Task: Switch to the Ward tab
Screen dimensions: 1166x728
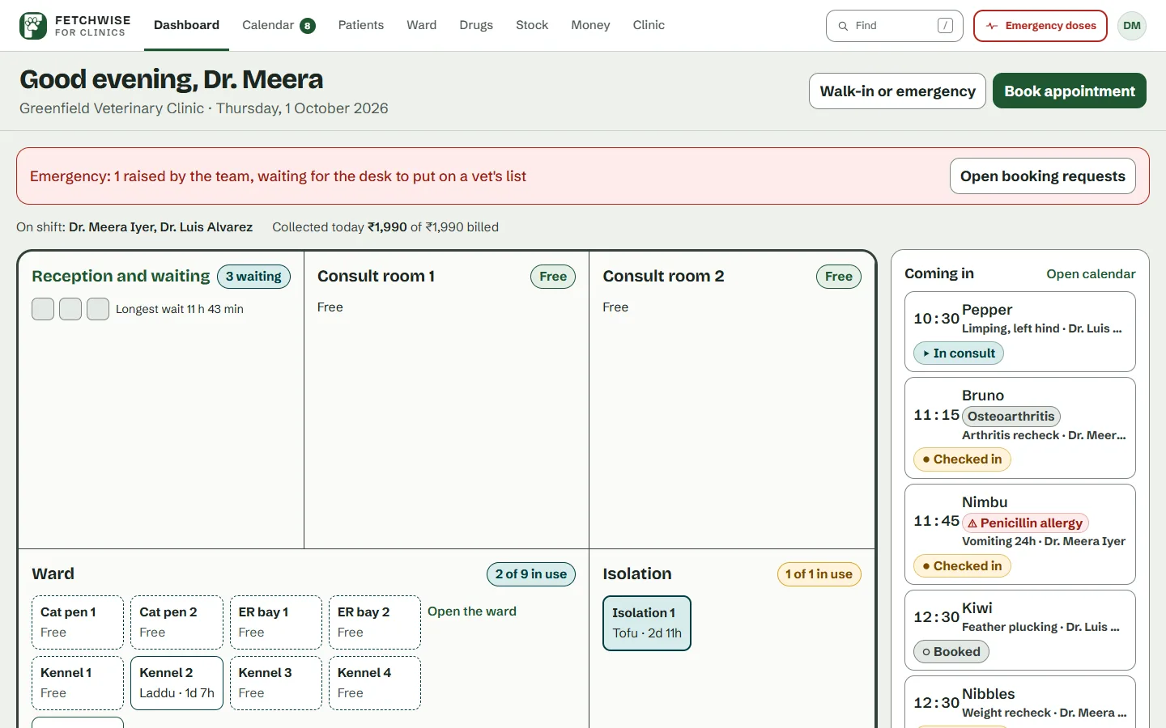Action: [421, 25]
